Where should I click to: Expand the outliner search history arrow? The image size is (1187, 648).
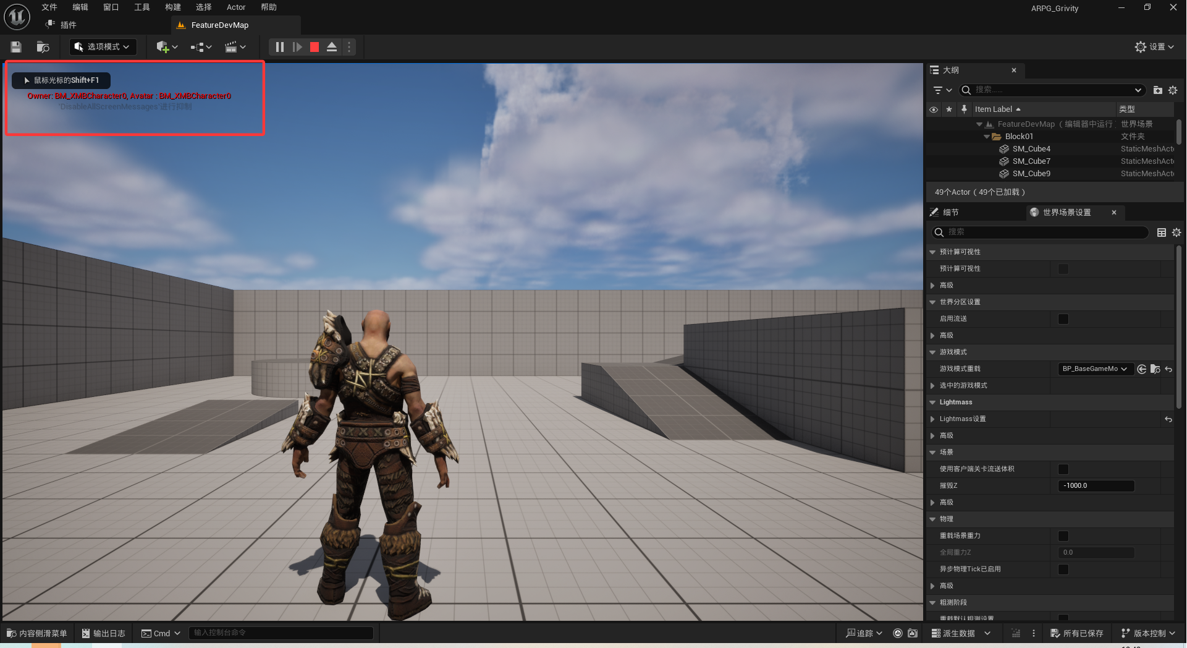pos(1138,90)
